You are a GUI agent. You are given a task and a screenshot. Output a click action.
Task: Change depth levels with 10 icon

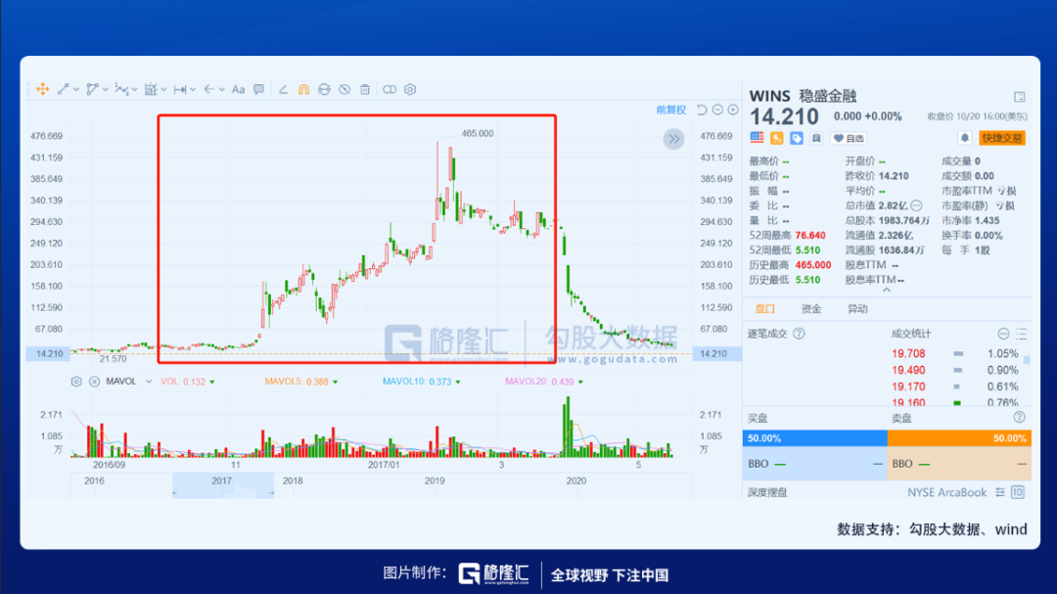click(x=1018, y=492)
